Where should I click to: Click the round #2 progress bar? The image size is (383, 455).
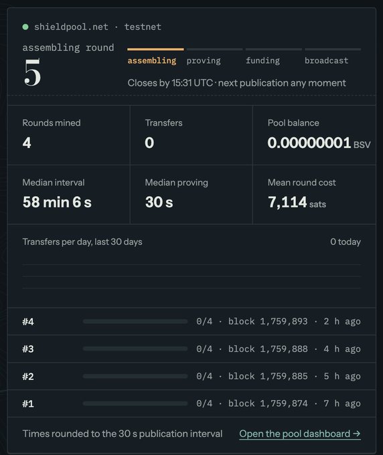coord(135,376)
